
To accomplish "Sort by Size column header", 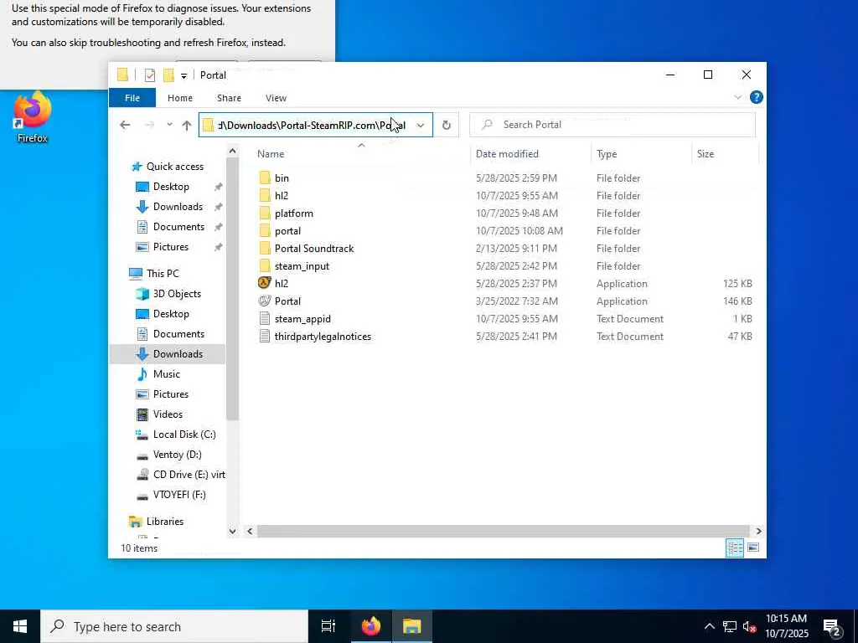I will pos(726,154).
